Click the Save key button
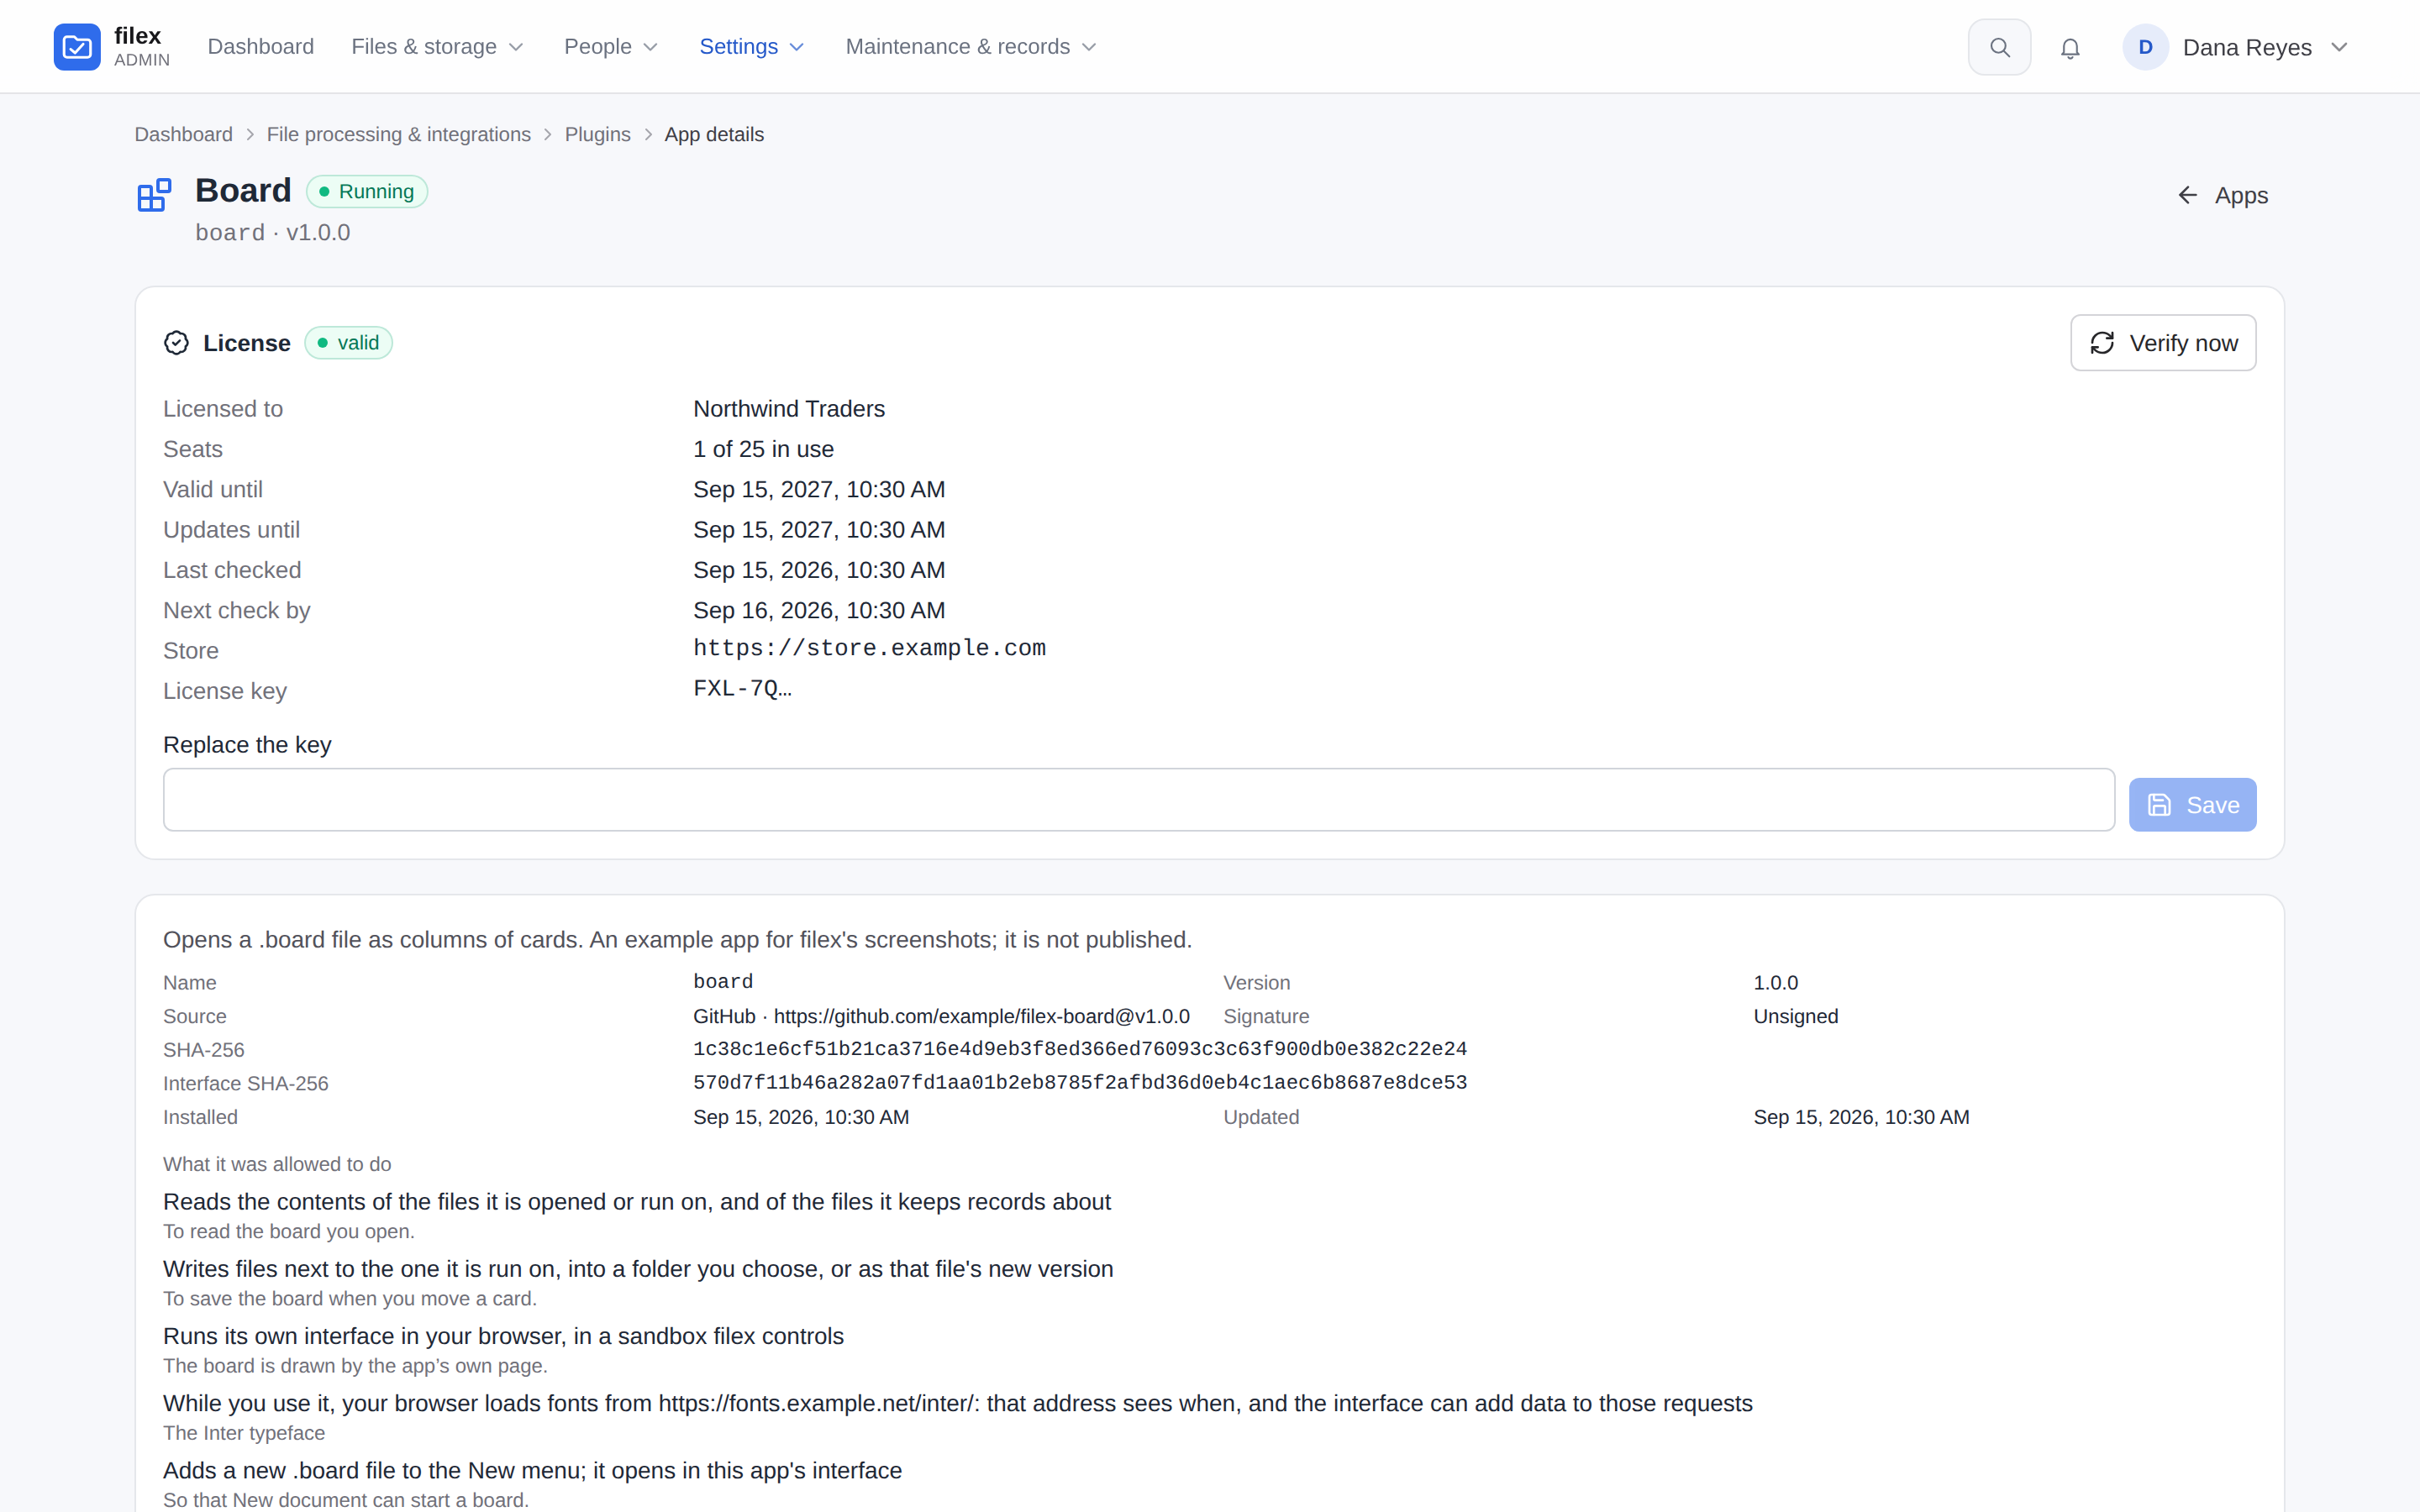This screenshot has width=2420, height=1512. click(2192, 805)
